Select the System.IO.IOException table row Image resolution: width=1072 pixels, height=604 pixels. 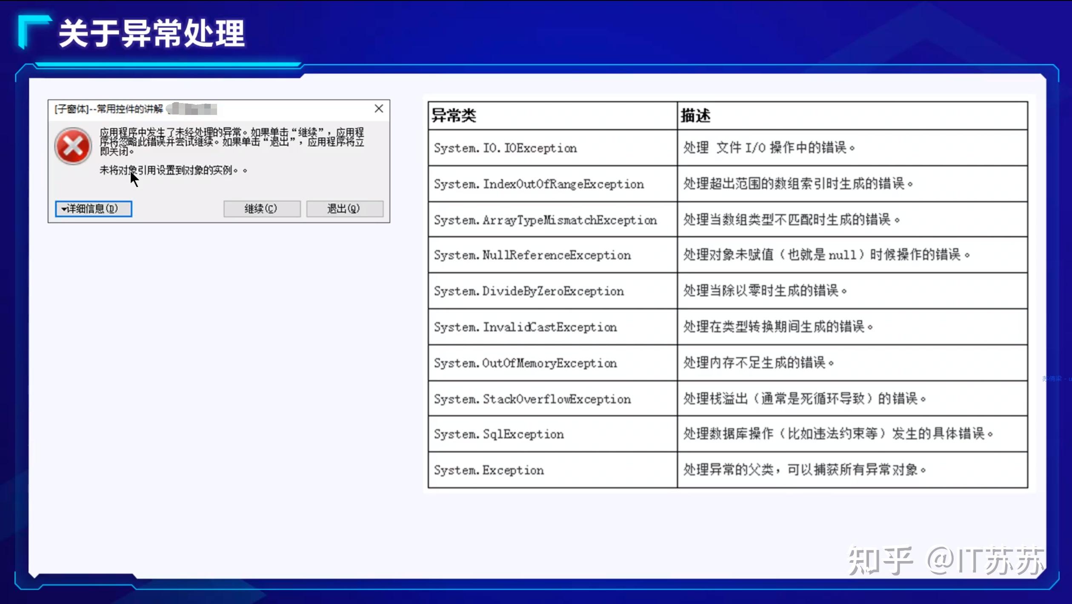pos(505,148)
